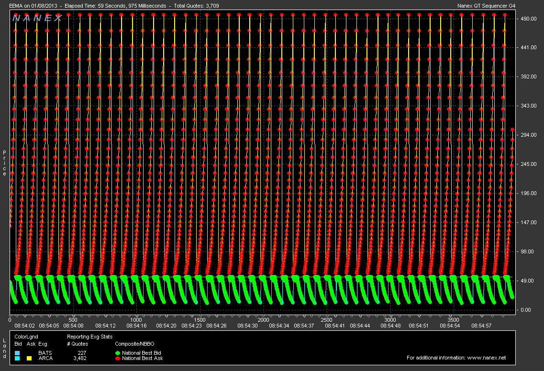Click the 2000 quote-count axis label
The width and height of the screenshot is (544, 371).
point(263,320)
